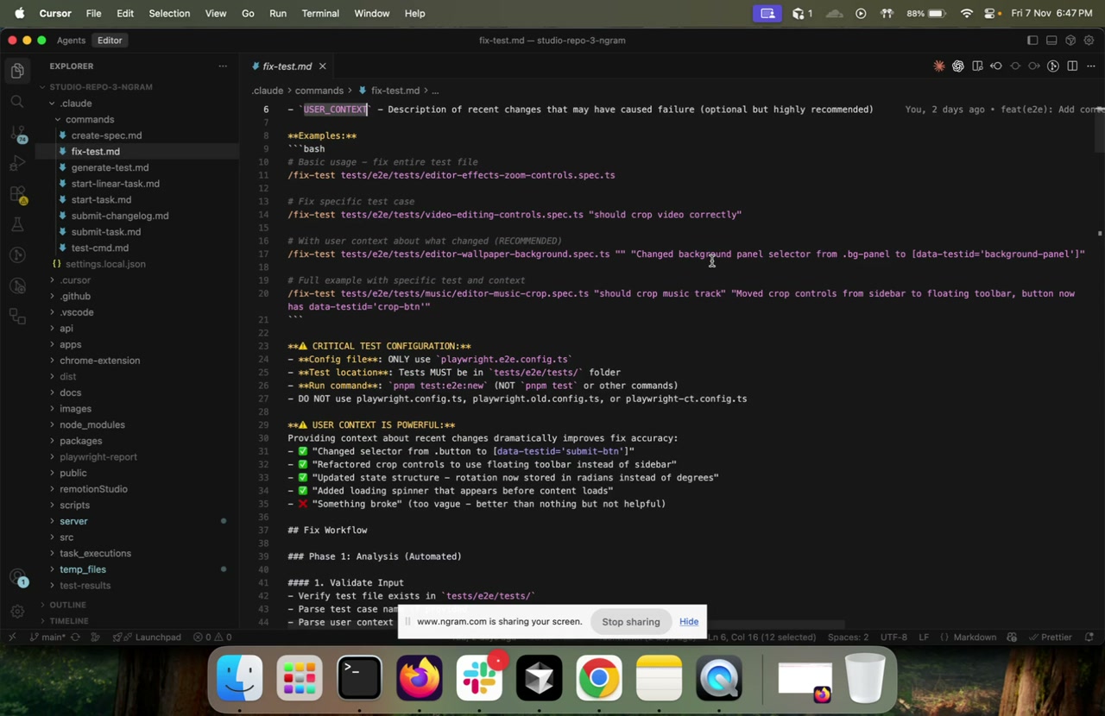The width and height of the screenshot is (1105, 716).
Task: Open the Selection menu
Action: pos(169,13)
